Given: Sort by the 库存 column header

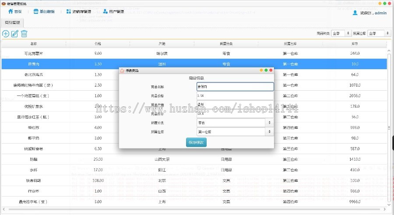Looking at the screenshot, I should point(355,44).
